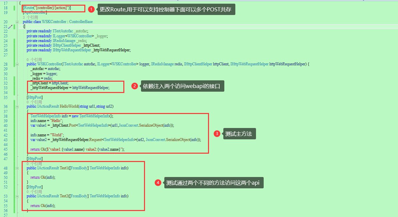
Task: Click numbered badge 1 beside the Route attribute
Action: (x=92, y=9)
